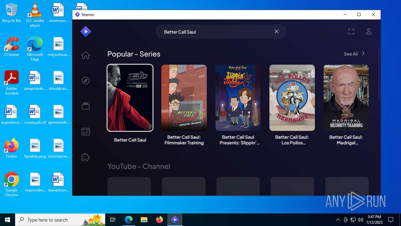Select onlysoftwar image file on desktop
Screen dimensions: 401x226
point(58,47)
